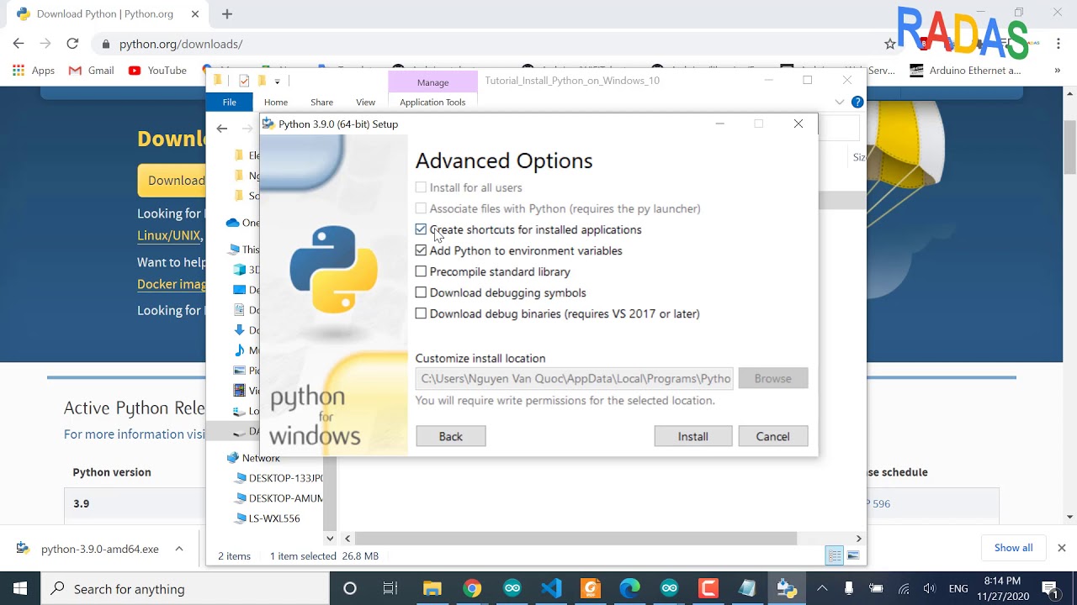Uncheck Add Python to environment variables

pos(421,250)
